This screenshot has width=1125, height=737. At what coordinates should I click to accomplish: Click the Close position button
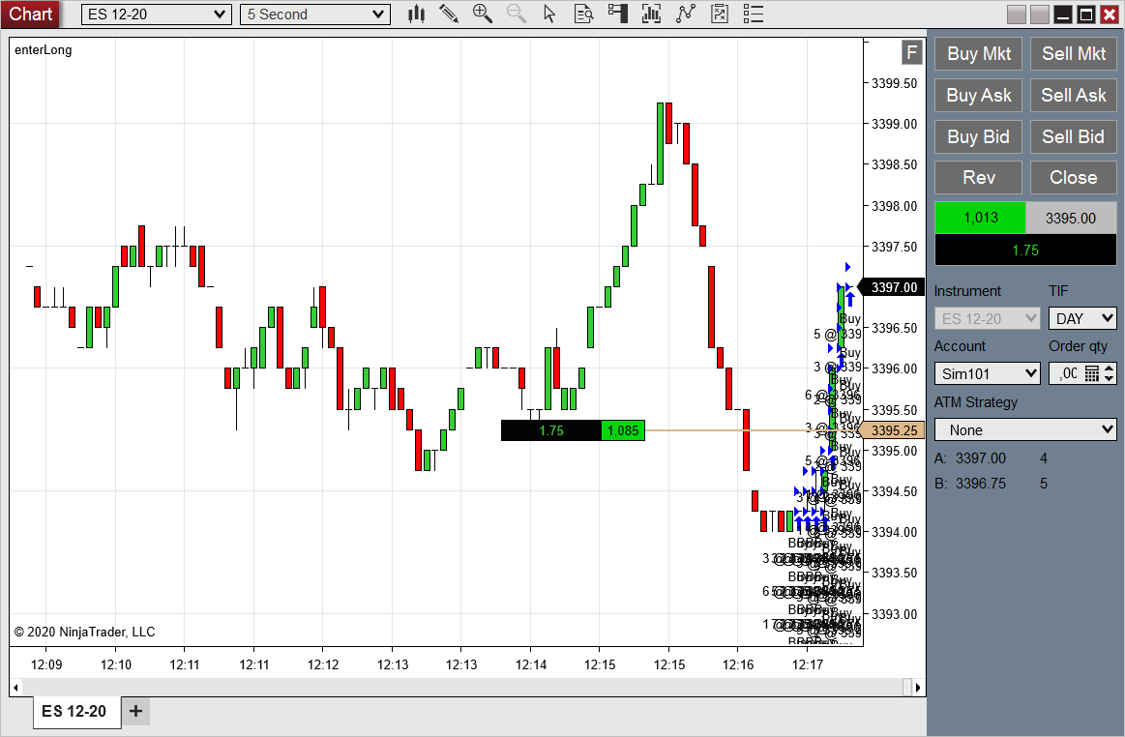pos(1074,178)
